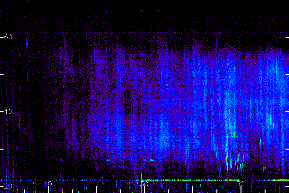The image size is (289, 193).
Task: Click the 60 label on the vertical axis
Action: pos(8,37)
